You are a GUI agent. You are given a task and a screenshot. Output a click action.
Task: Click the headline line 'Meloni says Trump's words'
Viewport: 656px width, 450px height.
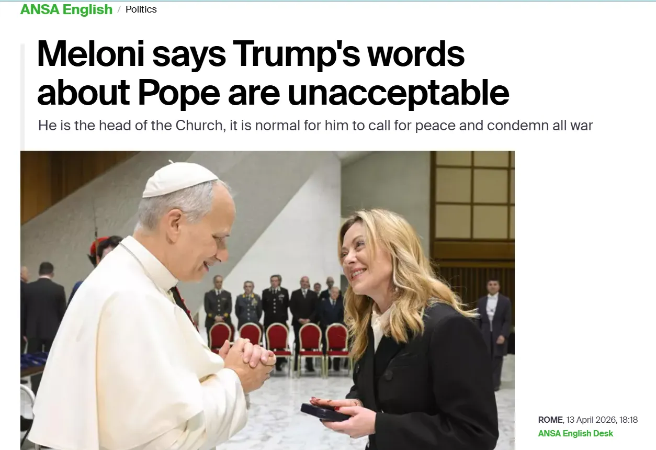pyautogui.click(x=251, y=54)
